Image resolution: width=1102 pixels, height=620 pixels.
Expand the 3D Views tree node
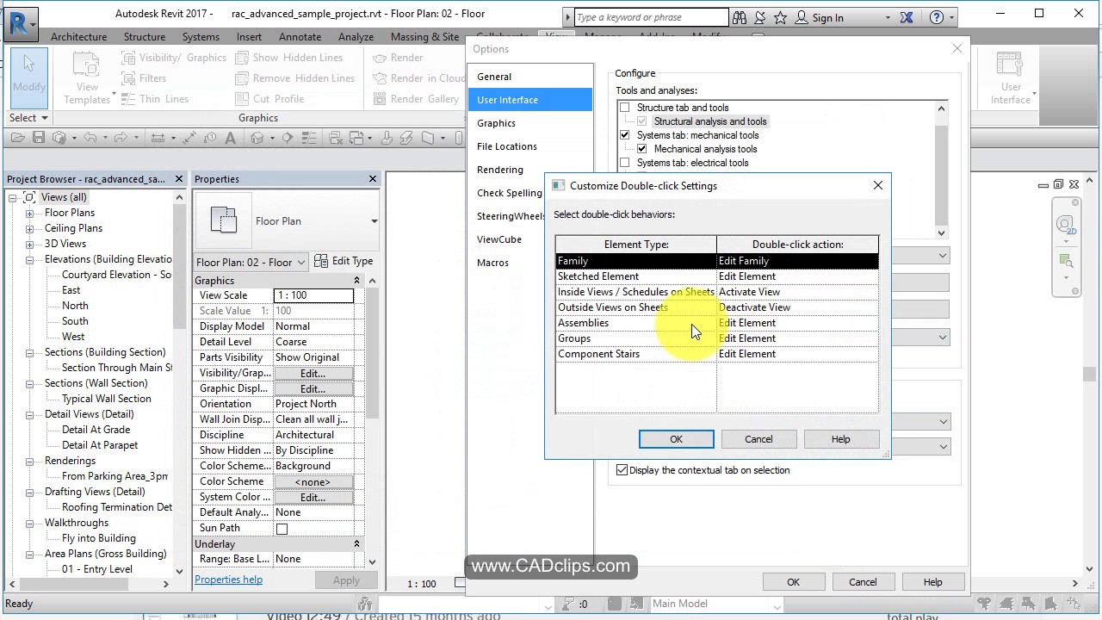[x=29, y=245]
